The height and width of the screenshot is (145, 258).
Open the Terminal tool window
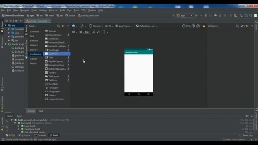click(40, 135)
